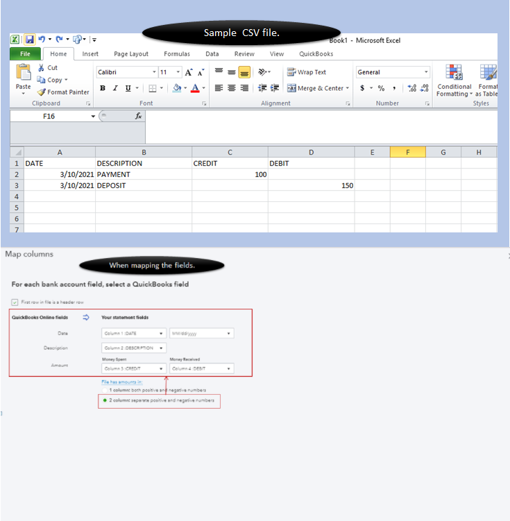Click the Save icon in quick access toolbar
The image size is (510, 521).
[30, 40]
